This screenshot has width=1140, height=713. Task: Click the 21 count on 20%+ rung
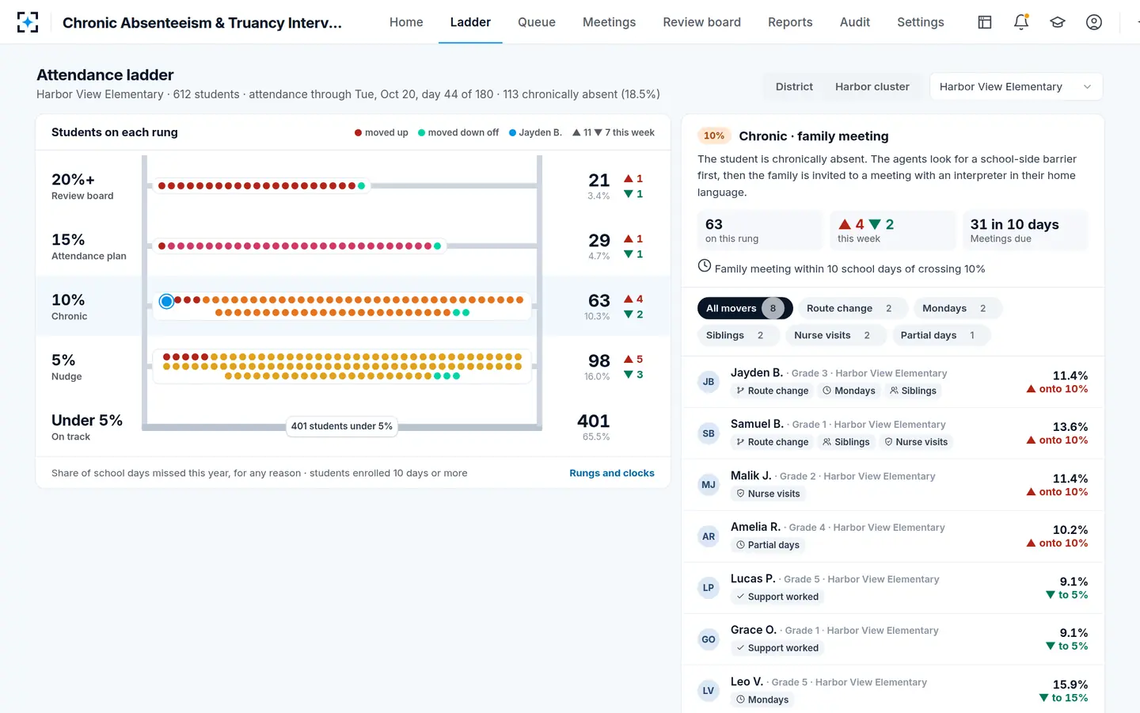click(x=598, y=181)
